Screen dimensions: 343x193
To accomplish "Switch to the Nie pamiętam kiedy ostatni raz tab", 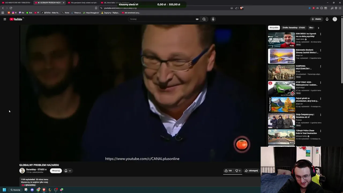I will point(83,3).
